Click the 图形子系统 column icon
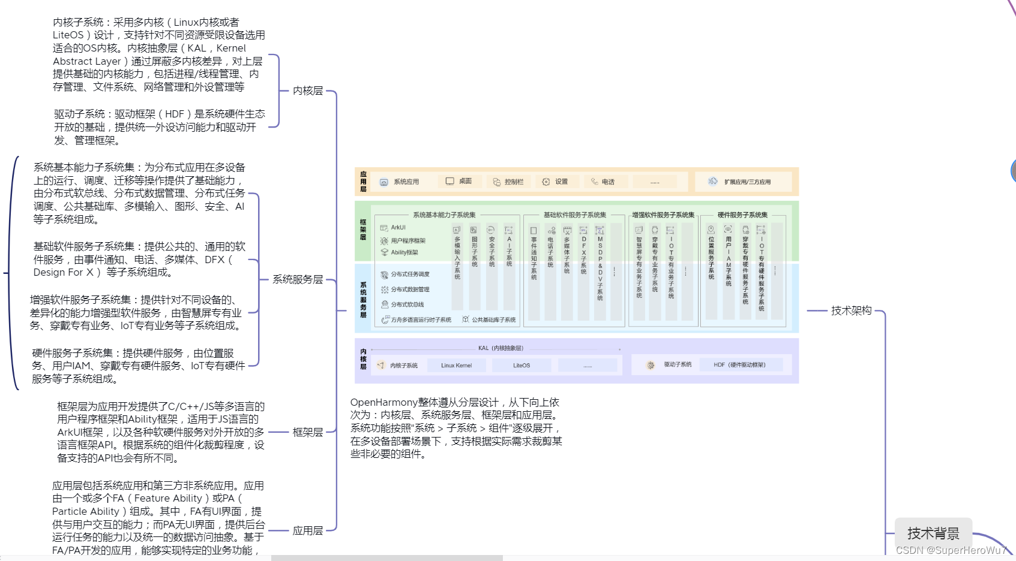The height and width of the screenshot is (561, 1016). [474, 230]
